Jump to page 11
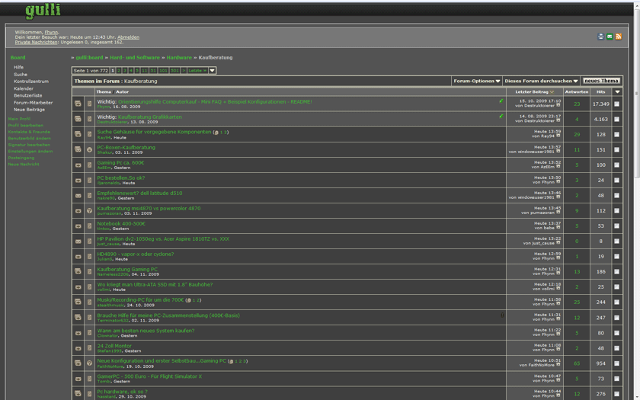 click(x=145, y=71)
